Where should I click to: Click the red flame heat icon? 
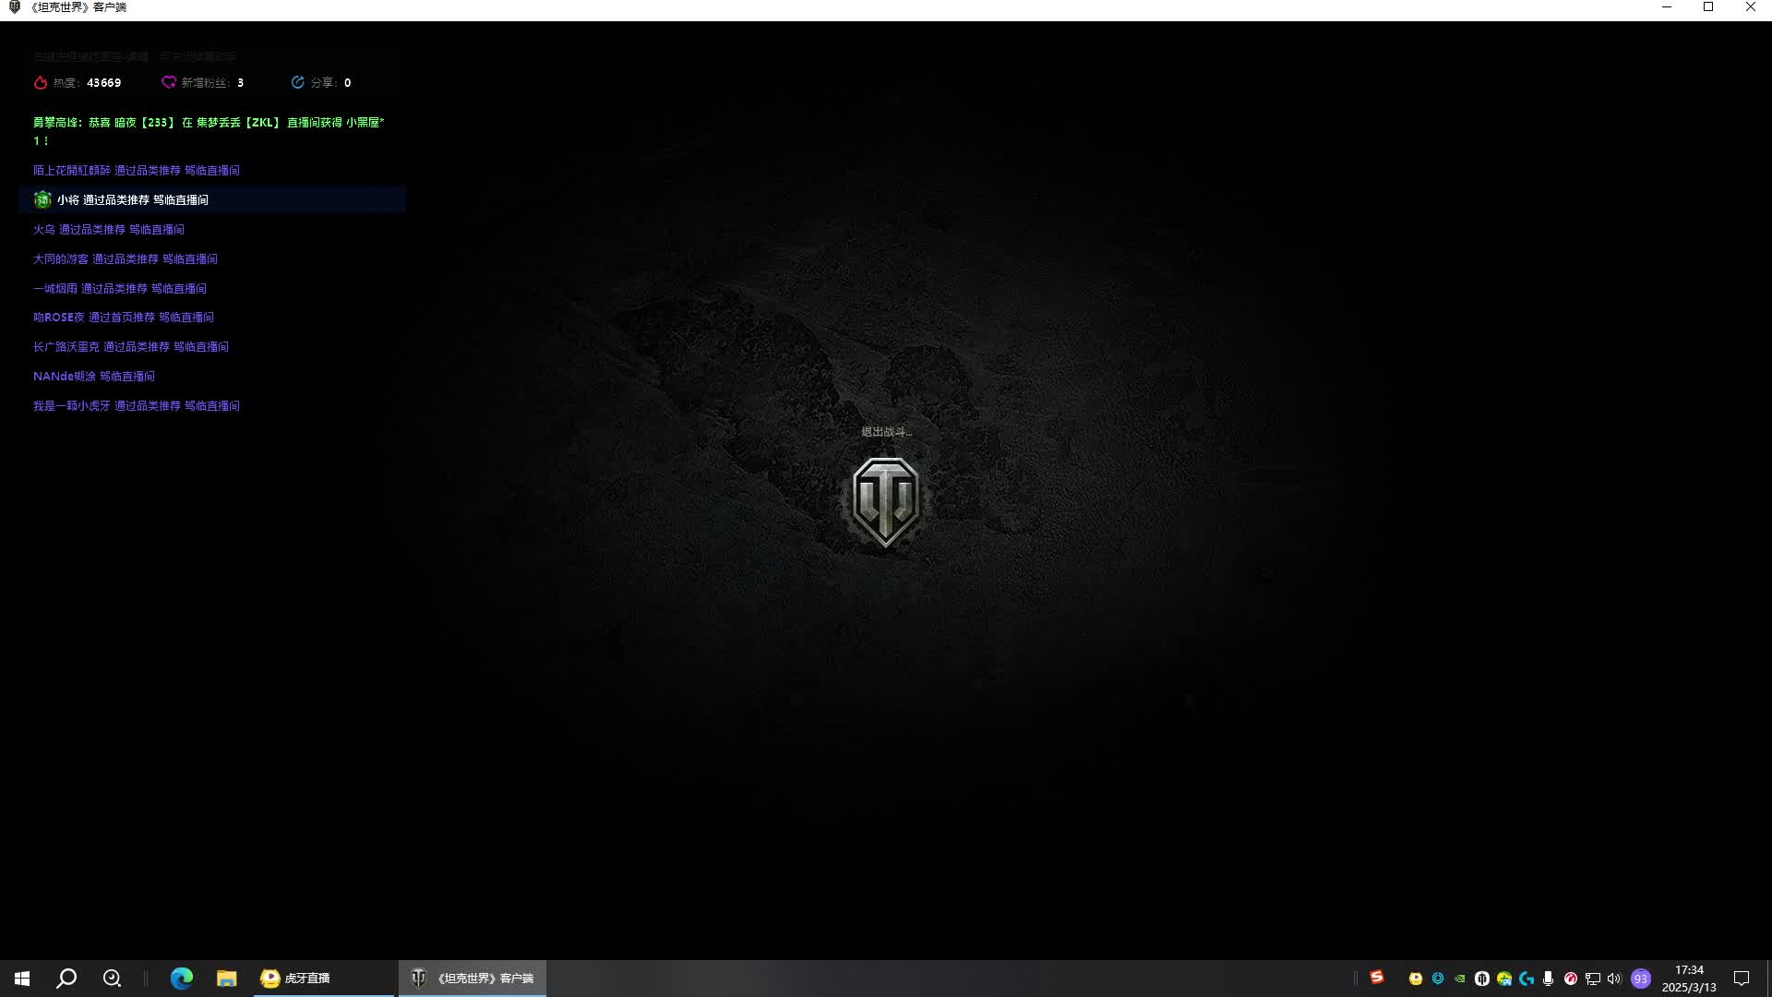pyautogui.click(x=41, y=83)
